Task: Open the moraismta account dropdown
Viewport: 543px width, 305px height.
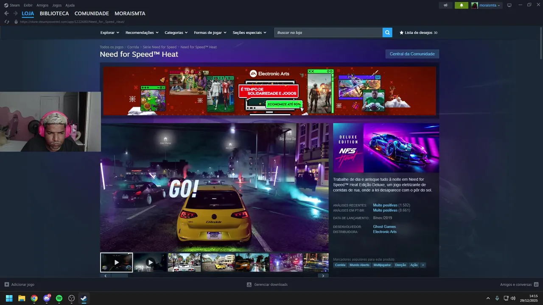Action: [486, 6]
